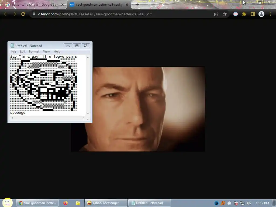Open Chrome Extensions puzzle menu
276x207 pixels.
tap(244, 14)
